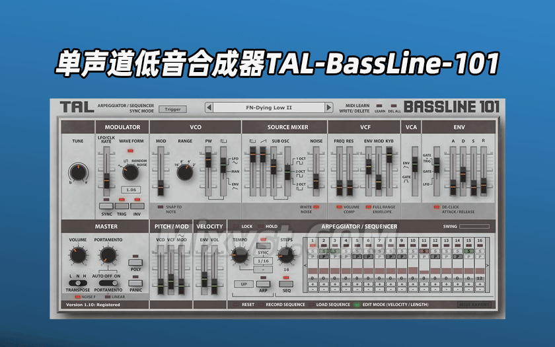The height and width of the screenshot is (347, 555).
Task: Flip the AUTO OFF ON portamento switch
Action: [108, 283]
